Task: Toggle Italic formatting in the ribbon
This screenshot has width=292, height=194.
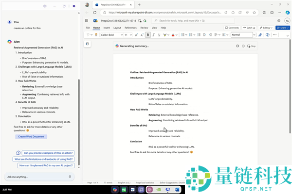Action: tap(153, 35)
